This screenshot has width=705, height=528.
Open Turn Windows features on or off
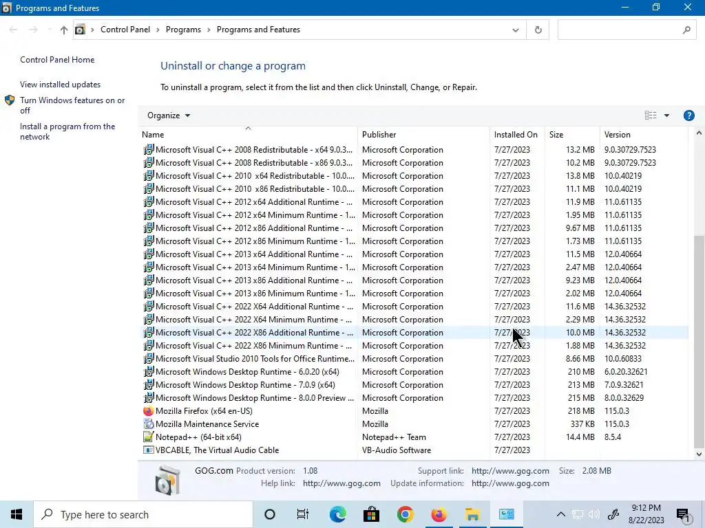point(72,105)
